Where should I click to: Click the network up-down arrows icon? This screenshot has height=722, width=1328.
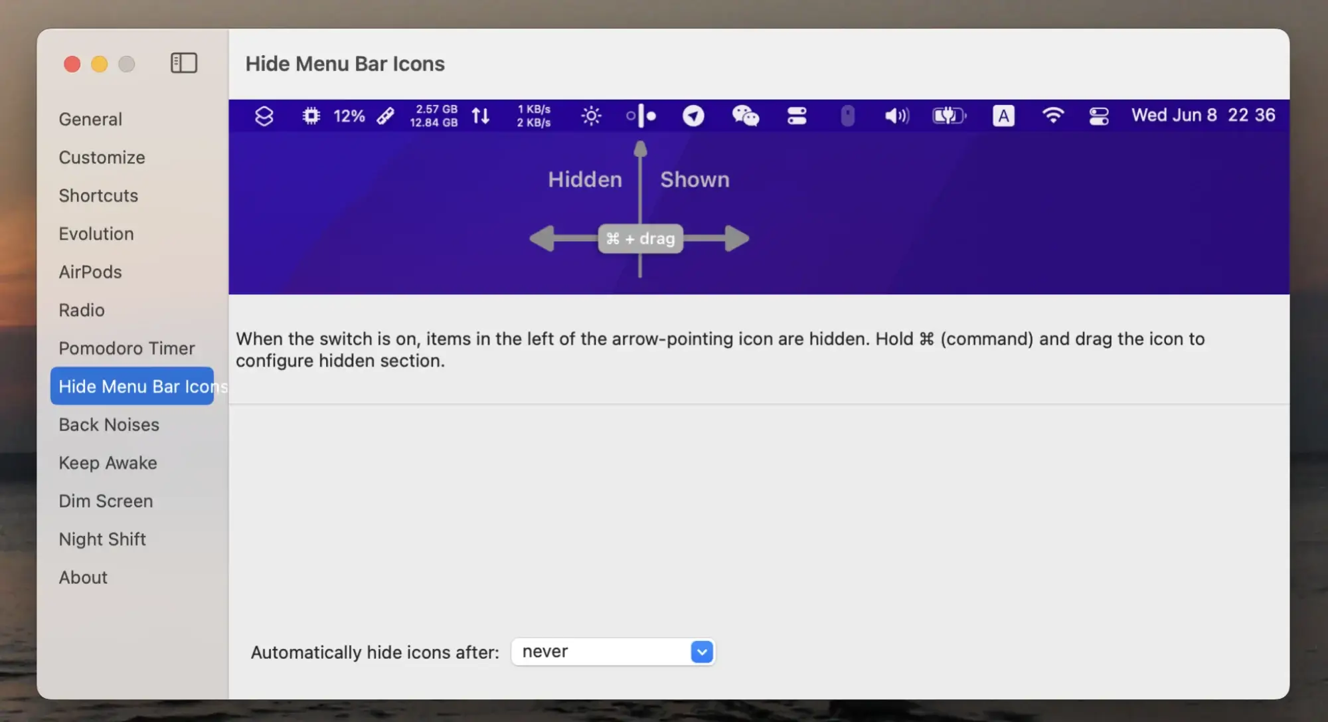481,116
